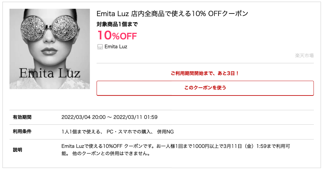Screen dimensions: 322x169
Task: Click the first line of the coupon description
Action: click(x=175, y=146)
